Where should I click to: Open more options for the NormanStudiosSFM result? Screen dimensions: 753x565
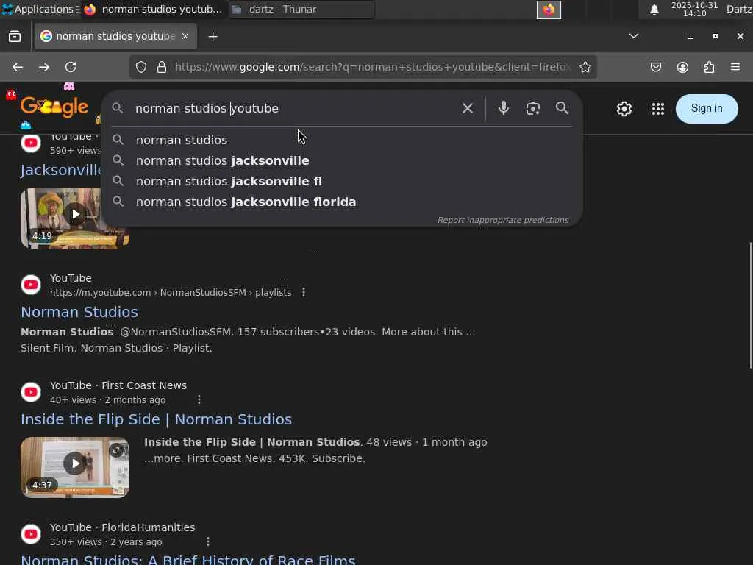[x=304, y=292]
